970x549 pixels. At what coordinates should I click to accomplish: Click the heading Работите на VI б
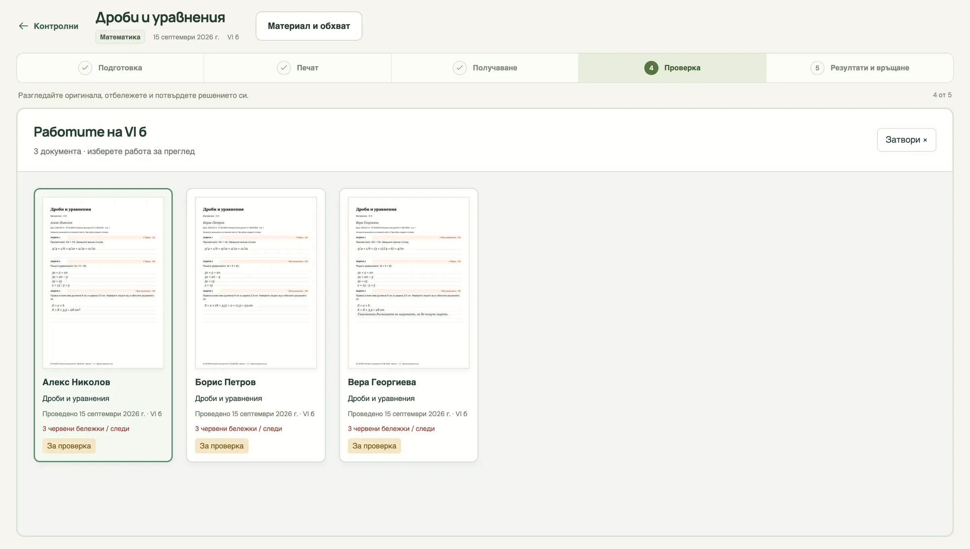[90, 132]
